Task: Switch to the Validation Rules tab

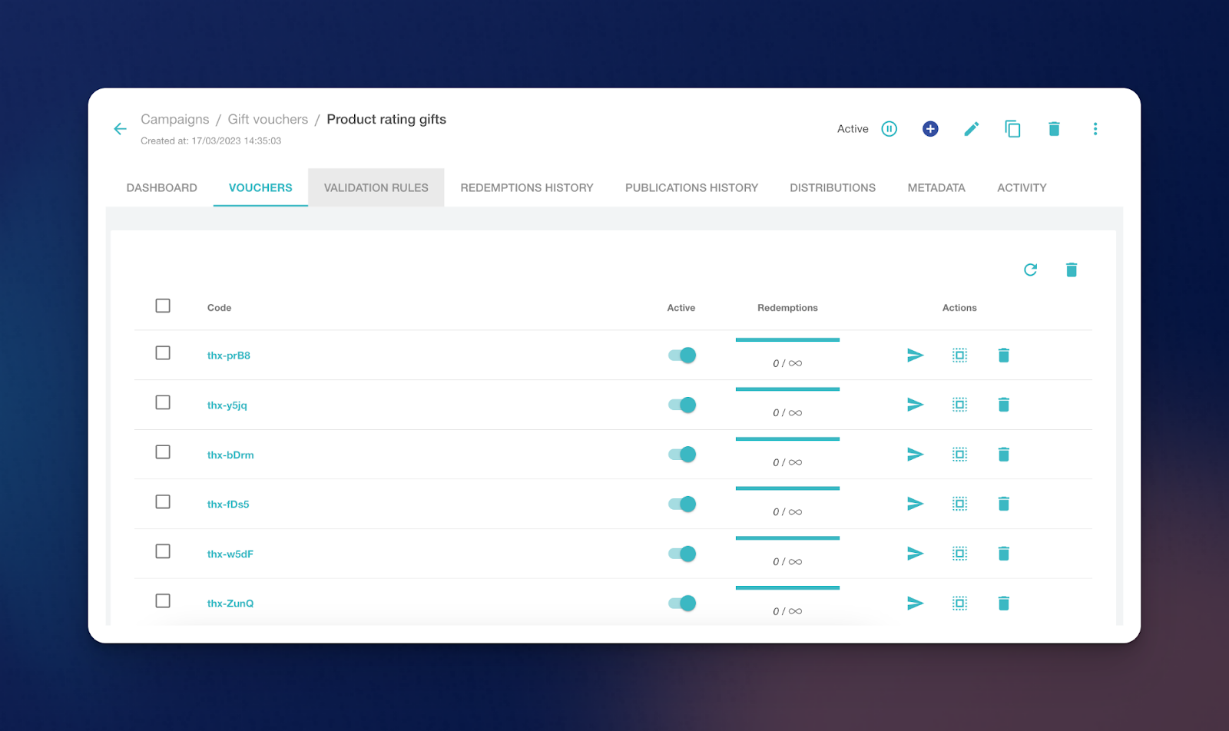Action: pyautogui.click(x=376, y=188)
